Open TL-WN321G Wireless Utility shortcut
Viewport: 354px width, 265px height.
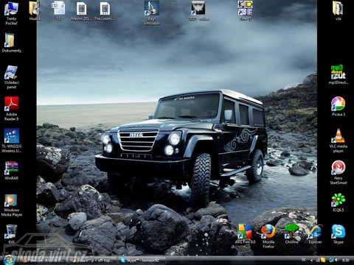[x=11, y=141]
